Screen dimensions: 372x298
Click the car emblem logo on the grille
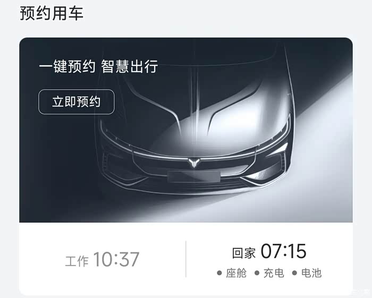(194, 163)
